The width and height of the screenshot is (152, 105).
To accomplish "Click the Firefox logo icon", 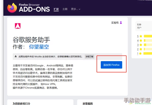I will pyautogui.click(x=12, y=8).
